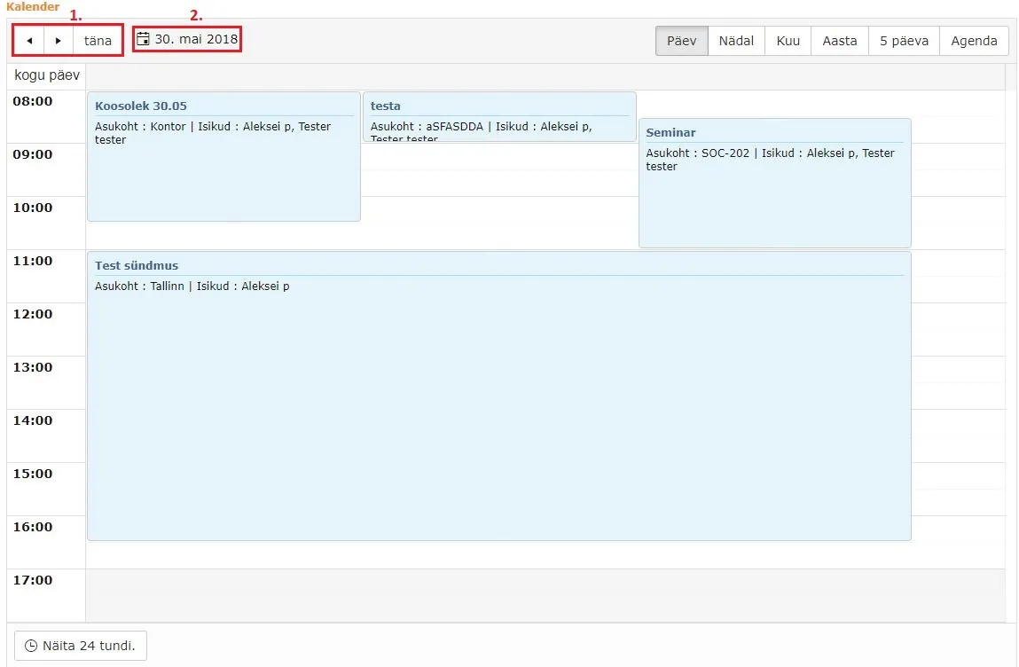This screenshot has width=1019, height=667.
Task: Switch to the 5 päeva view
Action: click(x=904, y=40)
